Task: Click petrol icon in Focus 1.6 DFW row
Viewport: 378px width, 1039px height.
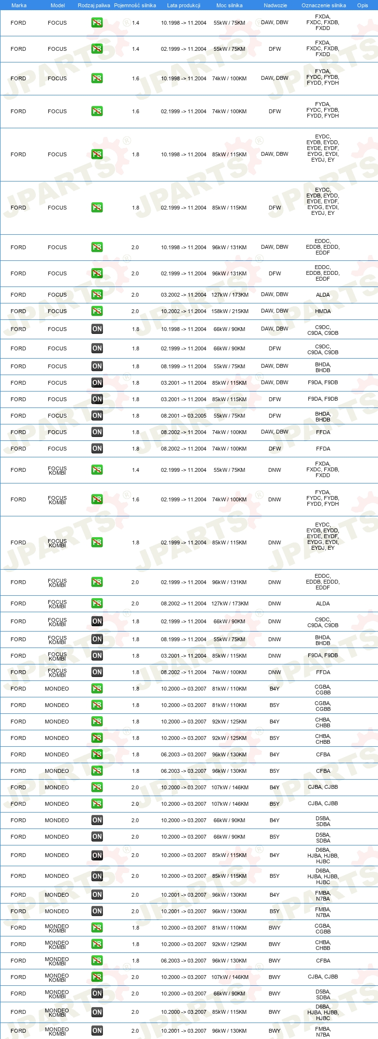Action: point(97,111)
